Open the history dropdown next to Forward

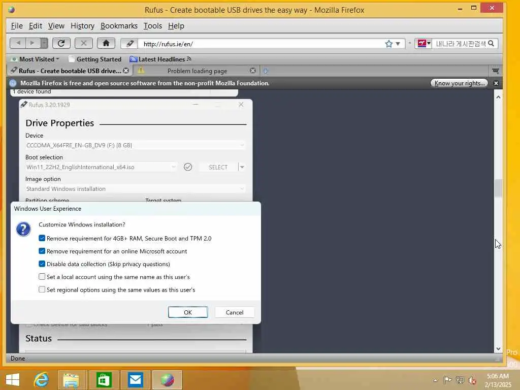click(44, 43)
